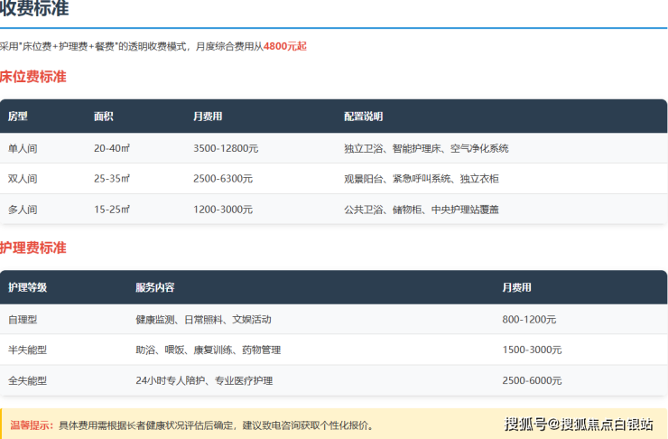The height and width of the screenshot is (439, 668).
Task: Click the 护理等级 column header
Action: pos(27,287)
